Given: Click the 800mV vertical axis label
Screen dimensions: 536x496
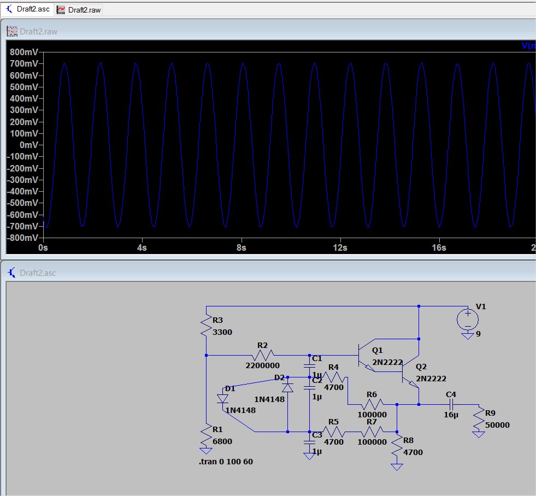Looking at the screenshot, I should [x=24, y=52].
